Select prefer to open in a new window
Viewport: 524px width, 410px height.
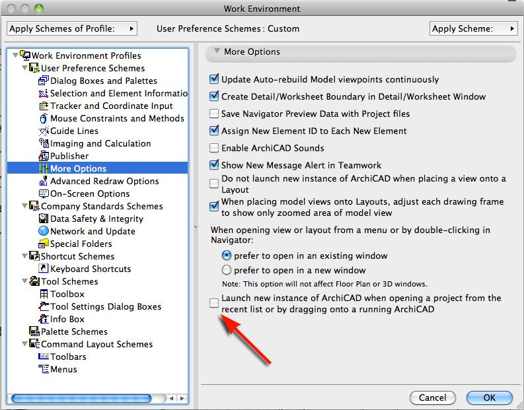coord(226,270)
